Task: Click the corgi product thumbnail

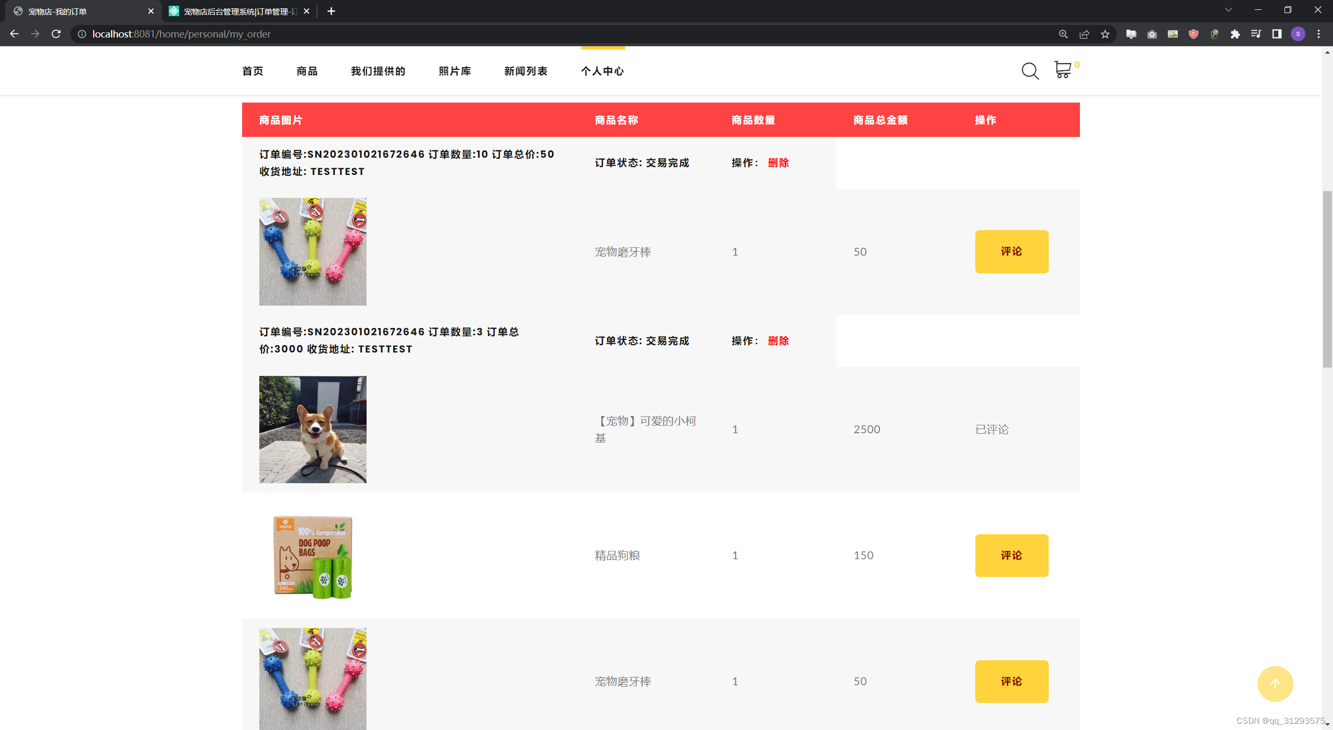Action: pos(312,429)
